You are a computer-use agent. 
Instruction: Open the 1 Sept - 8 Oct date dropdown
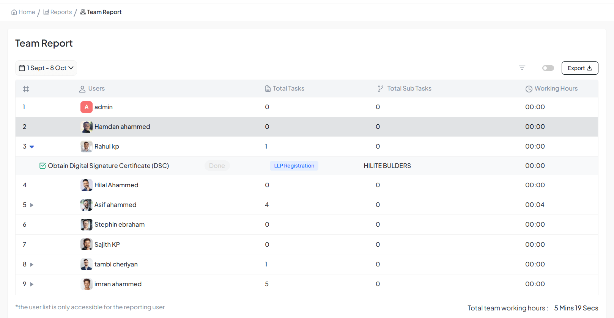tap(46, 68)
